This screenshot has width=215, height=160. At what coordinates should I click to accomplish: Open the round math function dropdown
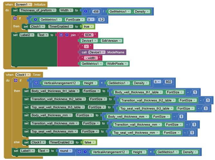(65, 151)
